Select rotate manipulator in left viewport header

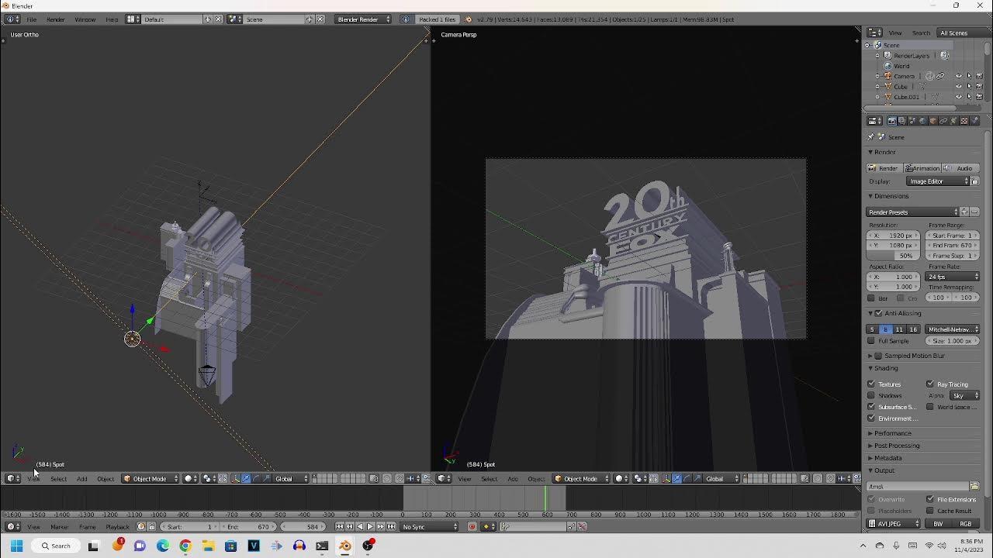pos(256,479)
